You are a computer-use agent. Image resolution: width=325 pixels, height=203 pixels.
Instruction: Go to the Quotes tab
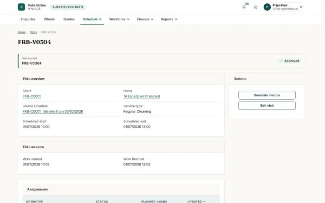(69, 19)
